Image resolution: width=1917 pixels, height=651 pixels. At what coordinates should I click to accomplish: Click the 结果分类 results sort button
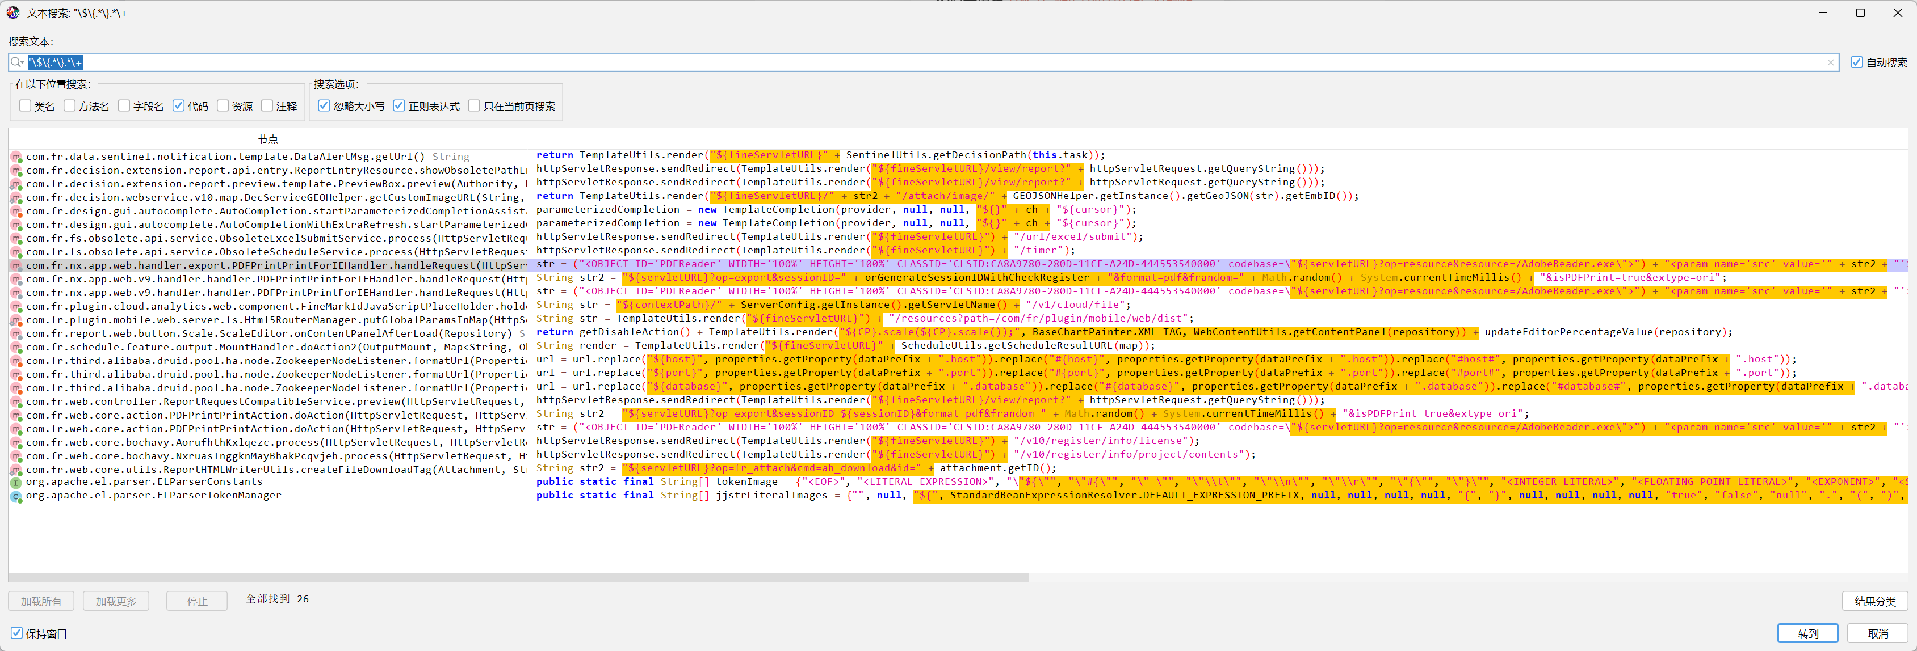pos(1874,601)
